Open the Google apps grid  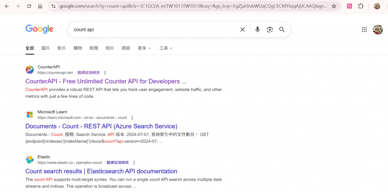pos(364,29)
